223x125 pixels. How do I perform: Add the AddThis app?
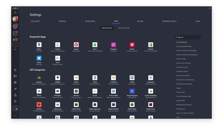tap(39, 105)
